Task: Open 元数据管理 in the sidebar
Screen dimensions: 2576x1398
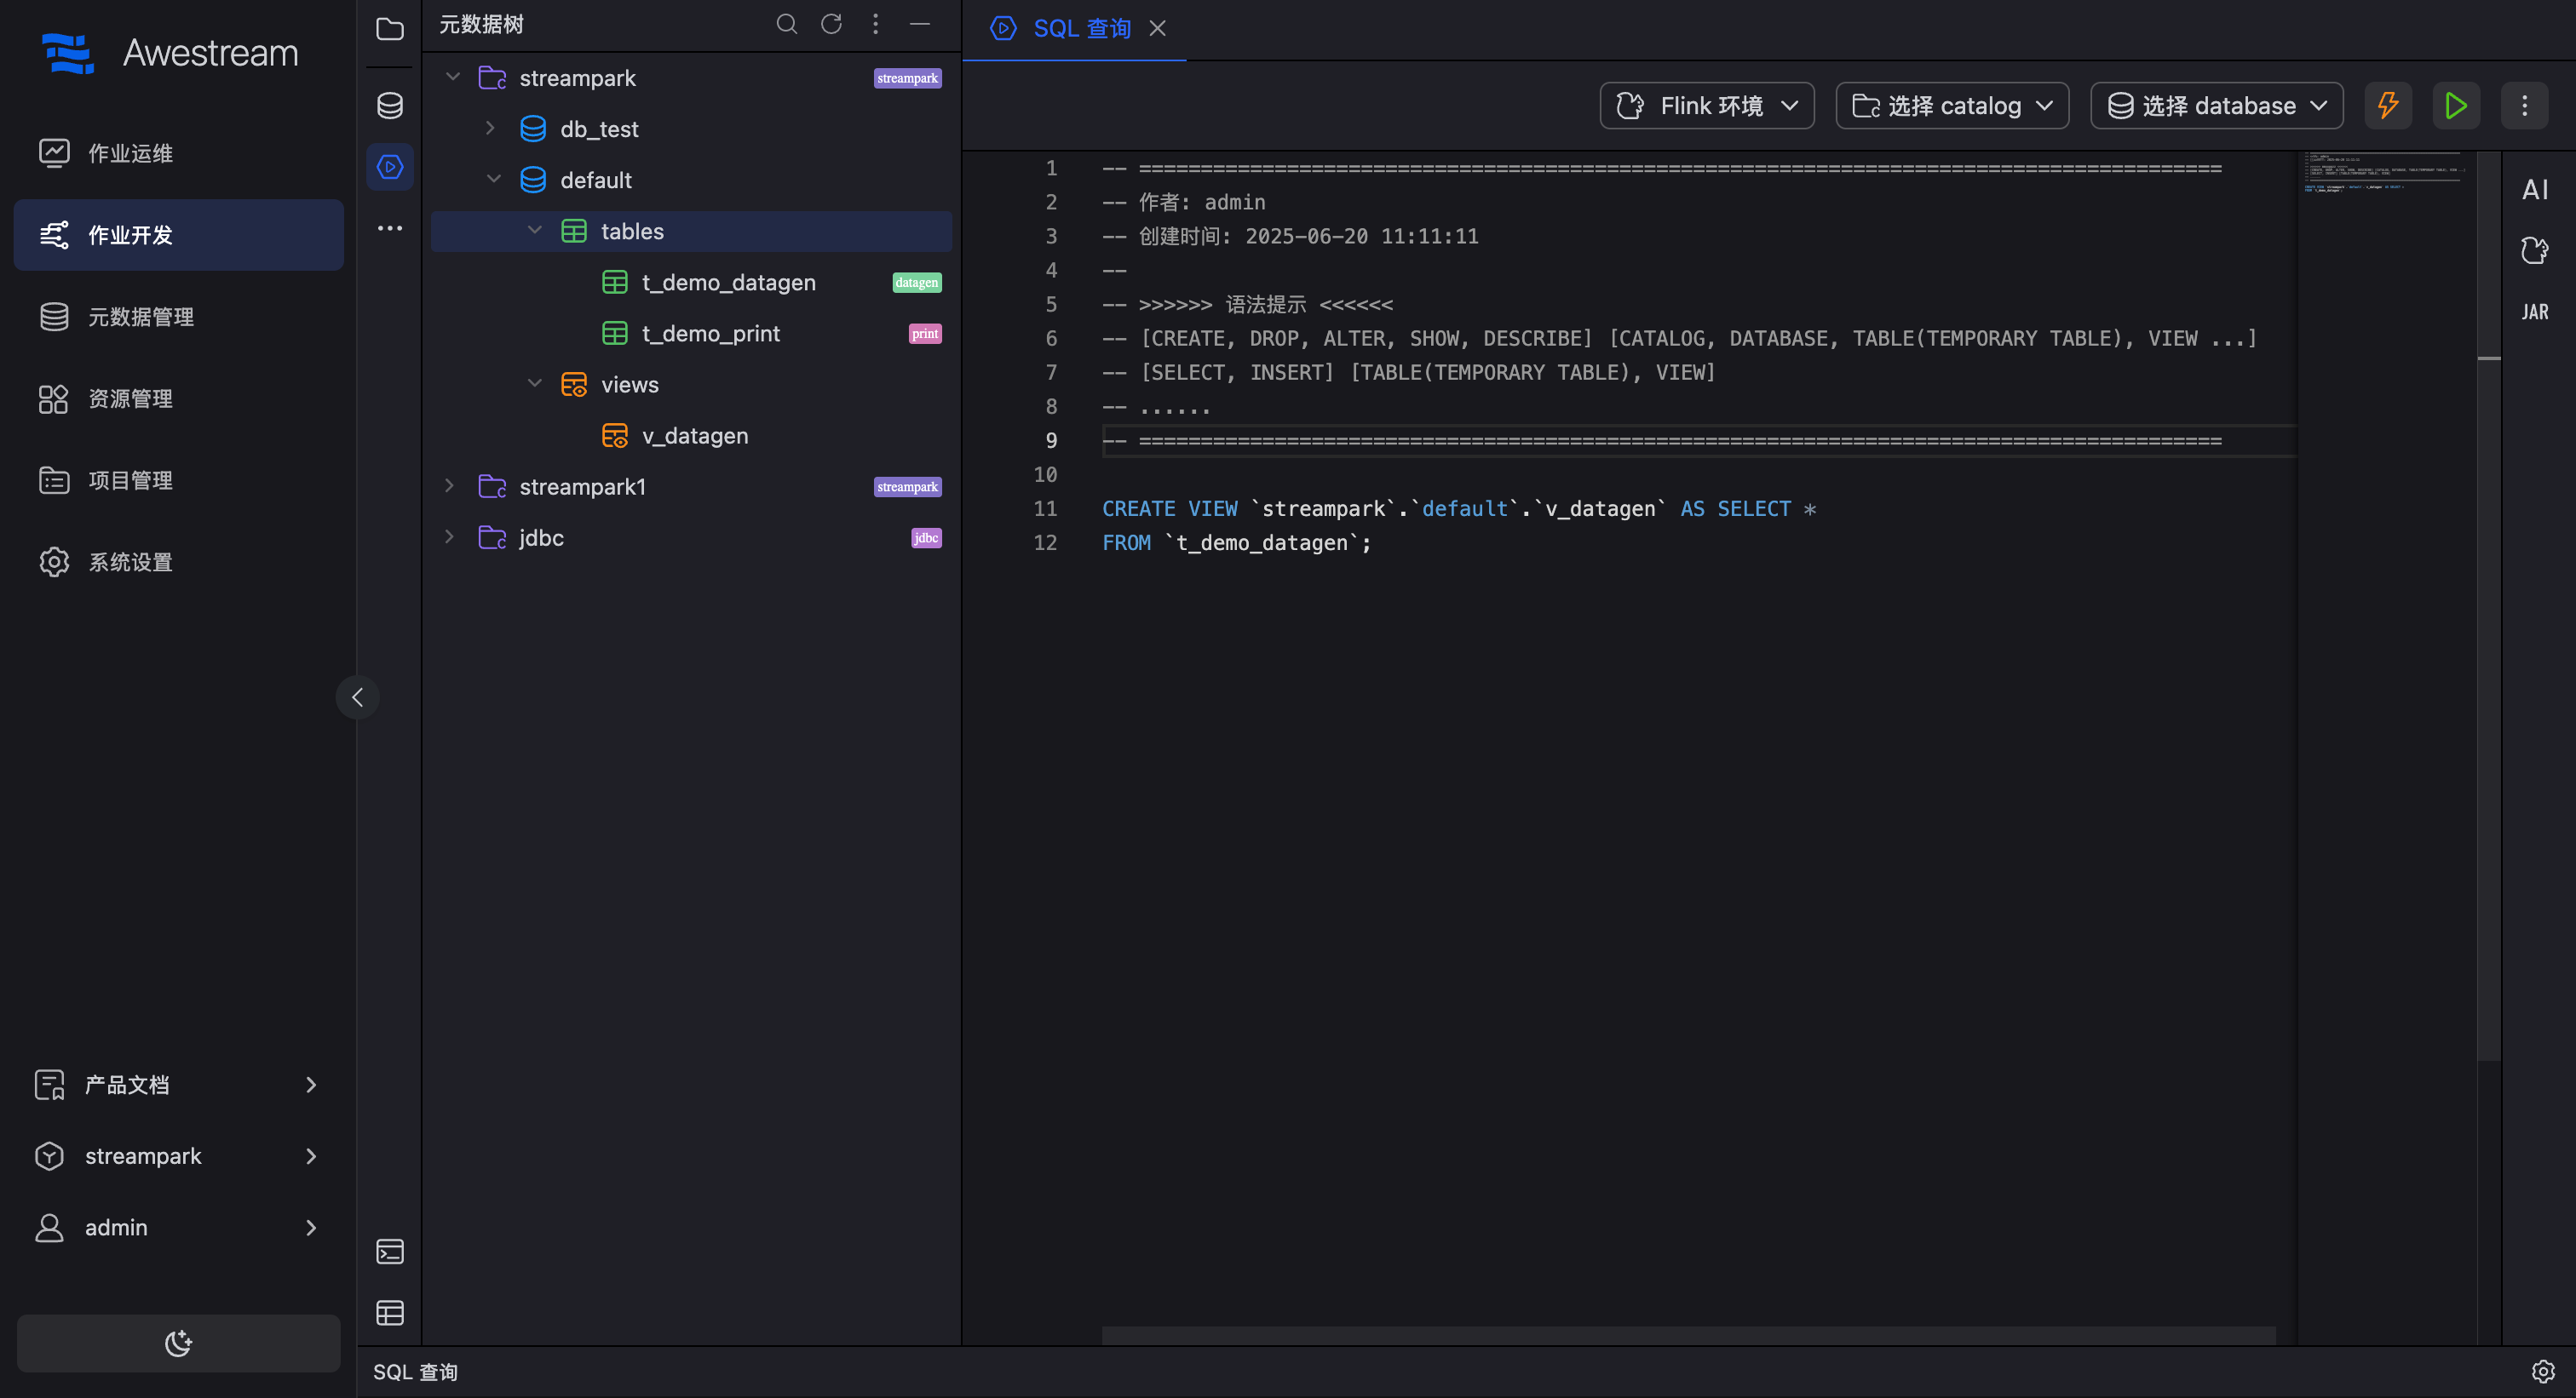Action: pyautogui.click(x=141, y=317)
